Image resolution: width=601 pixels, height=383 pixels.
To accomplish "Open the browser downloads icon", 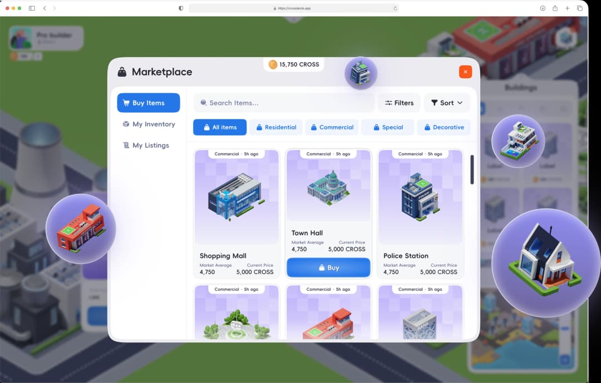I will pyautogui.click(x=543, y=8).
